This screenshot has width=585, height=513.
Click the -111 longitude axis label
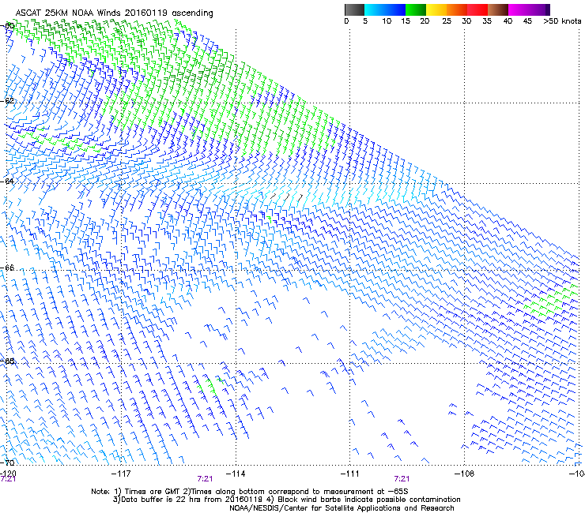(350, 474)
